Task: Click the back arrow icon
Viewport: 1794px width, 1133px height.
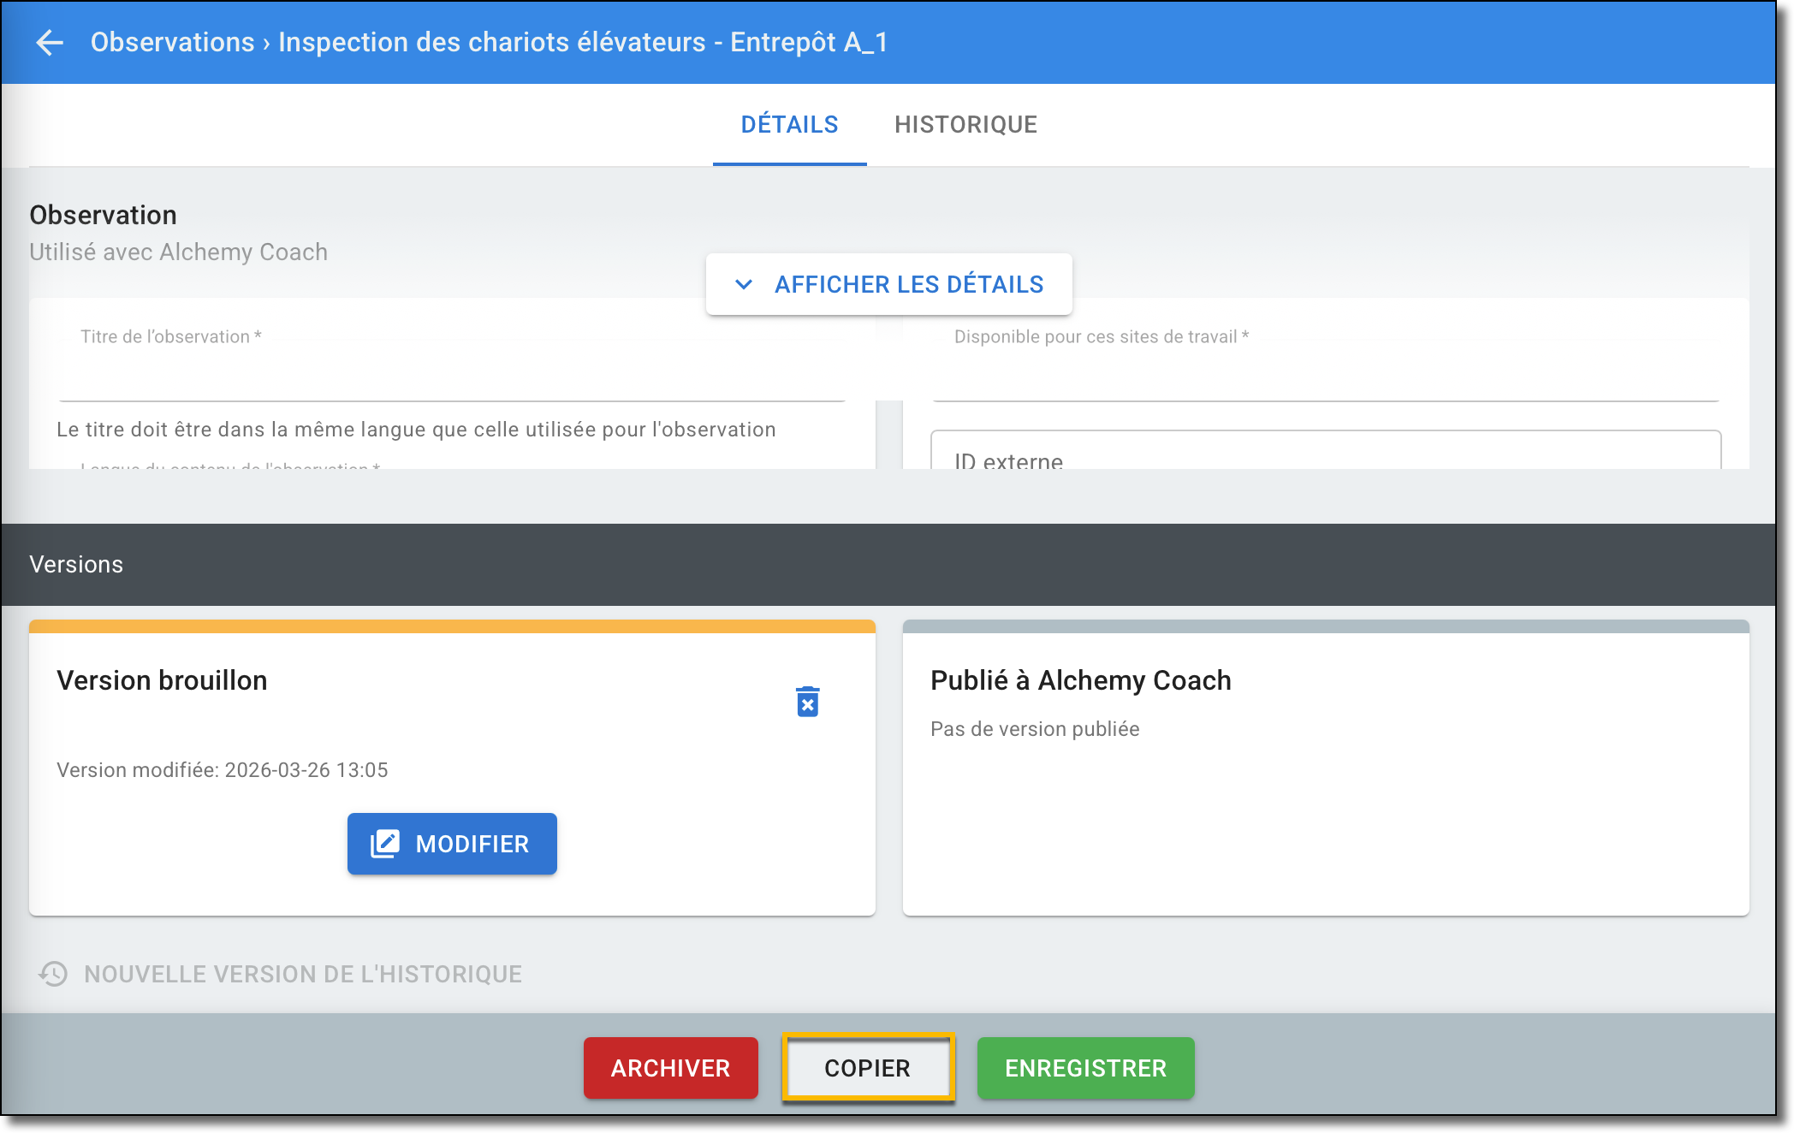Action: (x=50, y=42)
